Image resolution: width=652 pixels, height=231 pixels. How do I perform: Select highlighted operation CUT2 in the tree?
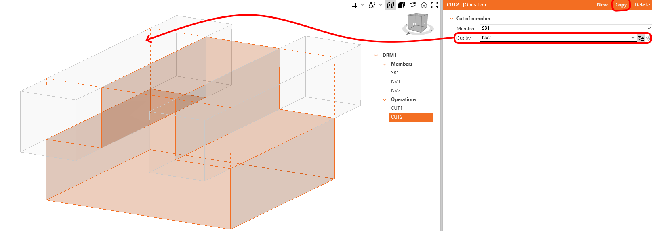411,117
